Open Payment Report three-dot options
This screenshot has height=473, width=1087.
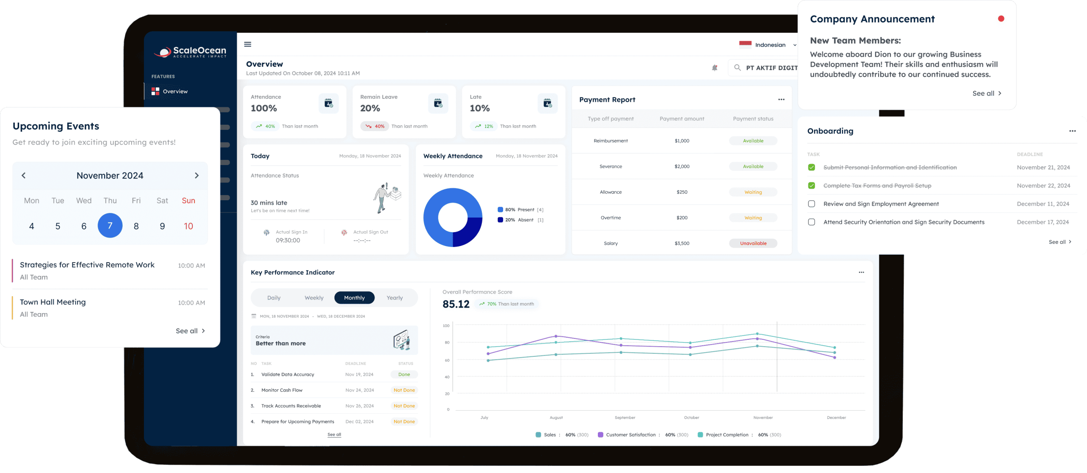coord(781,100)
